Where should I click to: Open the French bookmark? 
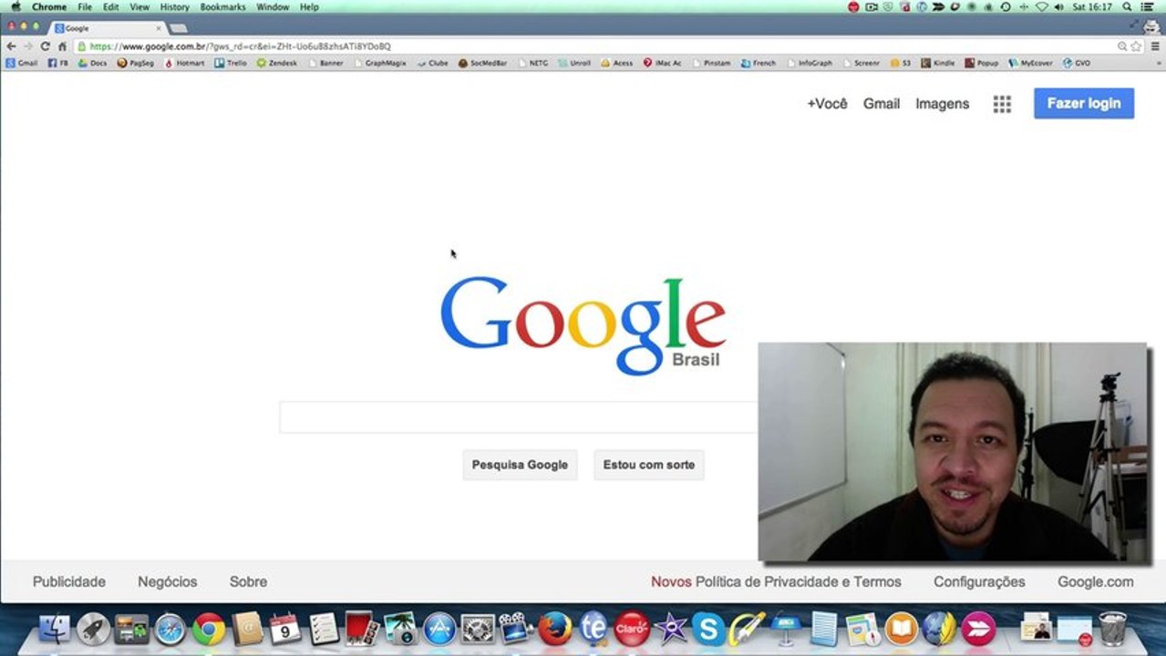point(758,63)
